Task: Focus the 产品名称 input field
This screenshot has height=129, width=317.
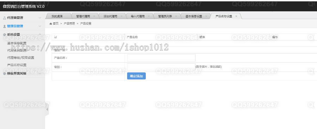Action: click(x=161, y=58)
